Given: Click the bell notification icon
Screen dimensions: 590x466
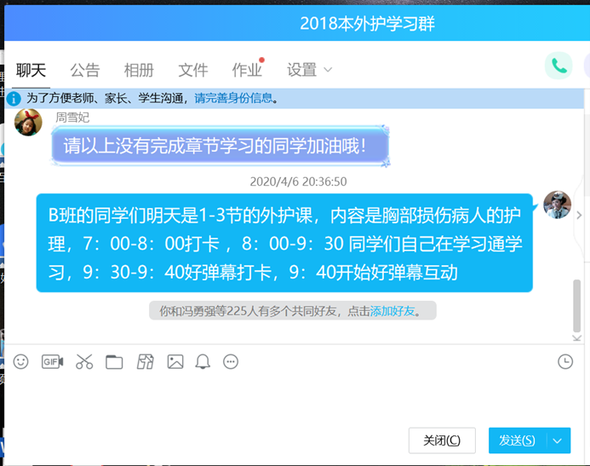Looking at the screenshot, I should pos(203,362).
